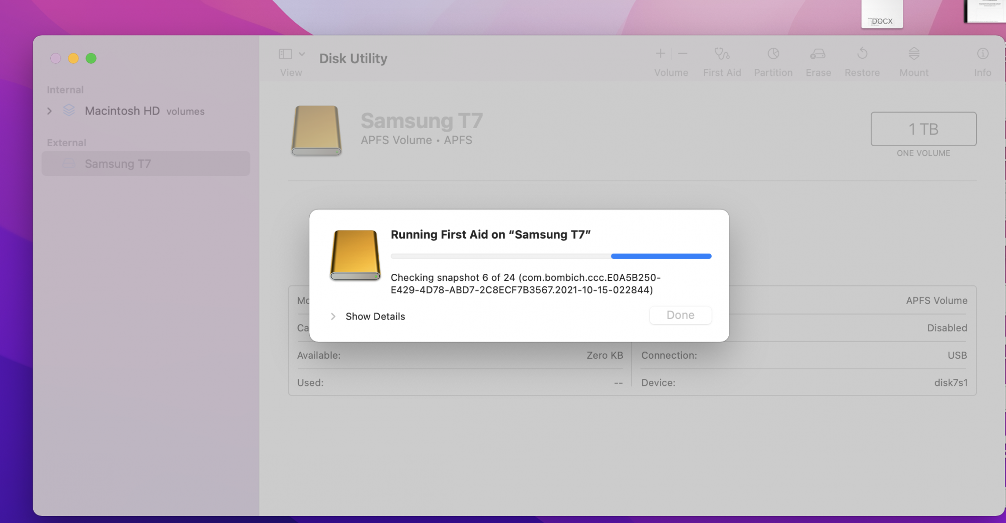Image resolution: width=1006 pixels, height=523 pixels.
Task: Click the sidebar View icon
Action: coord(285,54)
